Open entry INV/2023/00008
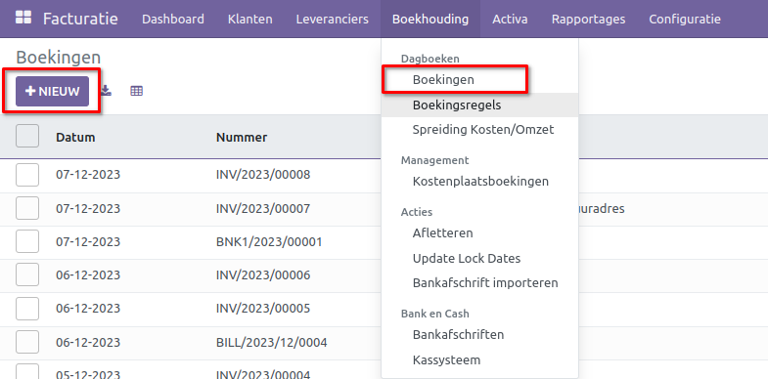 tap(263, 175)
